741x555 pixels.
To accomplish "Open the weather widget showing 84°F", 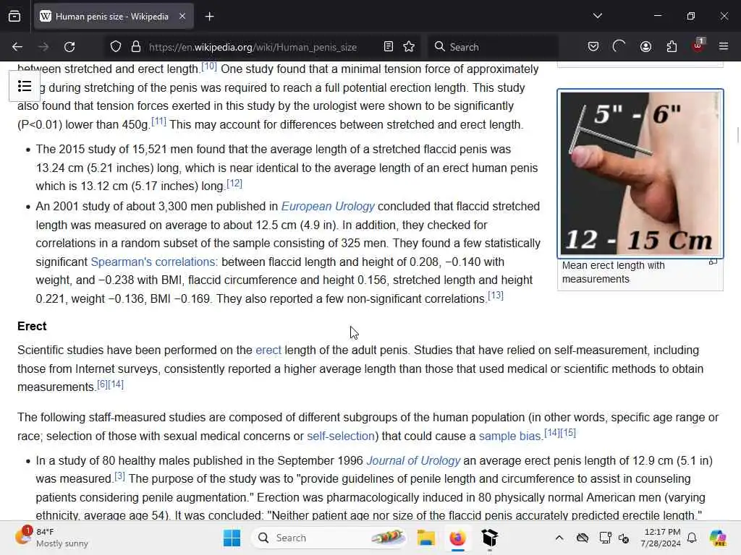I will point(52,538).
